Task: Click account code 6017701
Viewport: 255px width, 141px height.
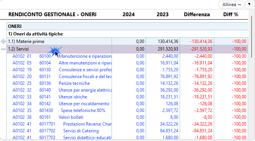Action: [47, 124]
